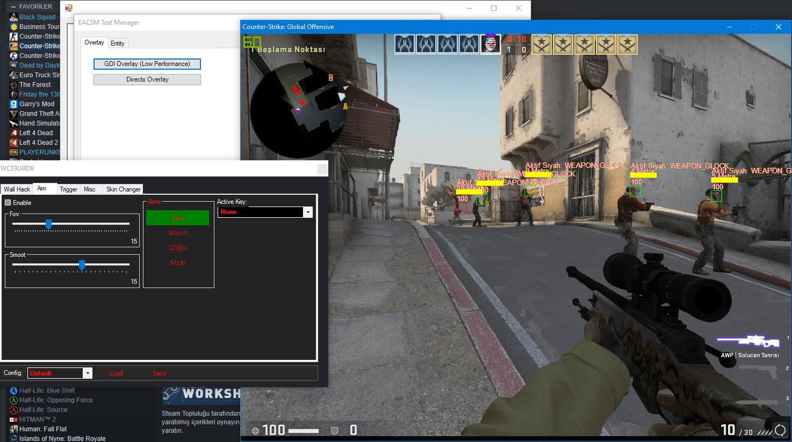
Task: Click the Half-Life: Opposing Force icon
Action: pos(13,400)
